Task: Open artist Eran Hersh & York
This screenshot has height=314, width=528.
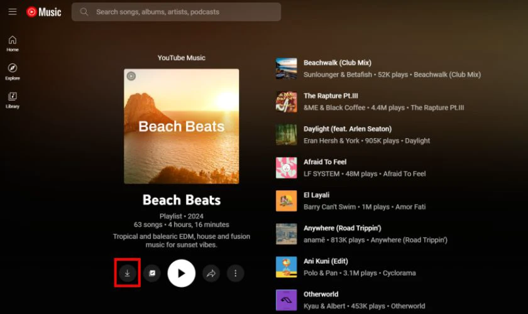Action: coord(331,141)
